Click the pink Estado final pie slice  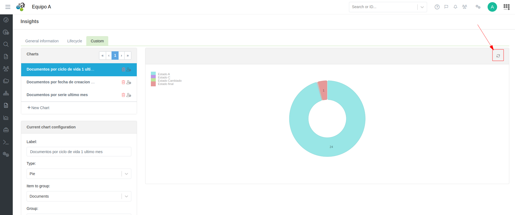(x=323, y=90)
